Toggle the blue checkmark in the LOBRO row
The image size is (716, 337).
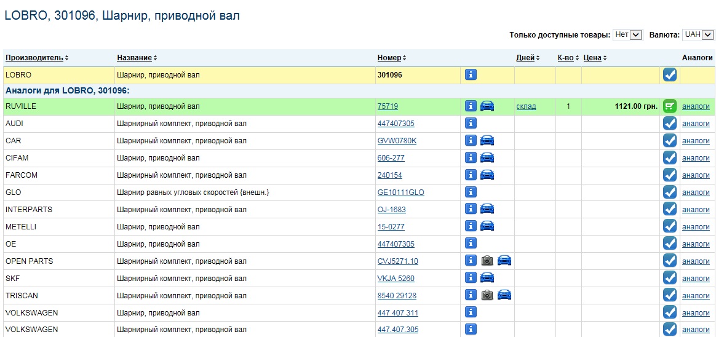tap(670, 75)
